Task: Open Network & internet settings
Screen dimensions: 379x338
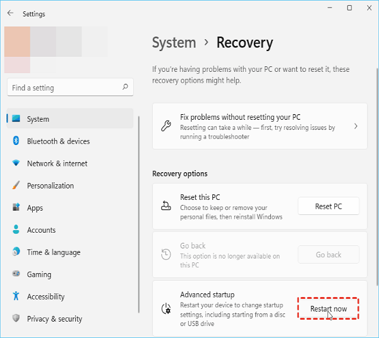Action: click(x=57, y=163)
